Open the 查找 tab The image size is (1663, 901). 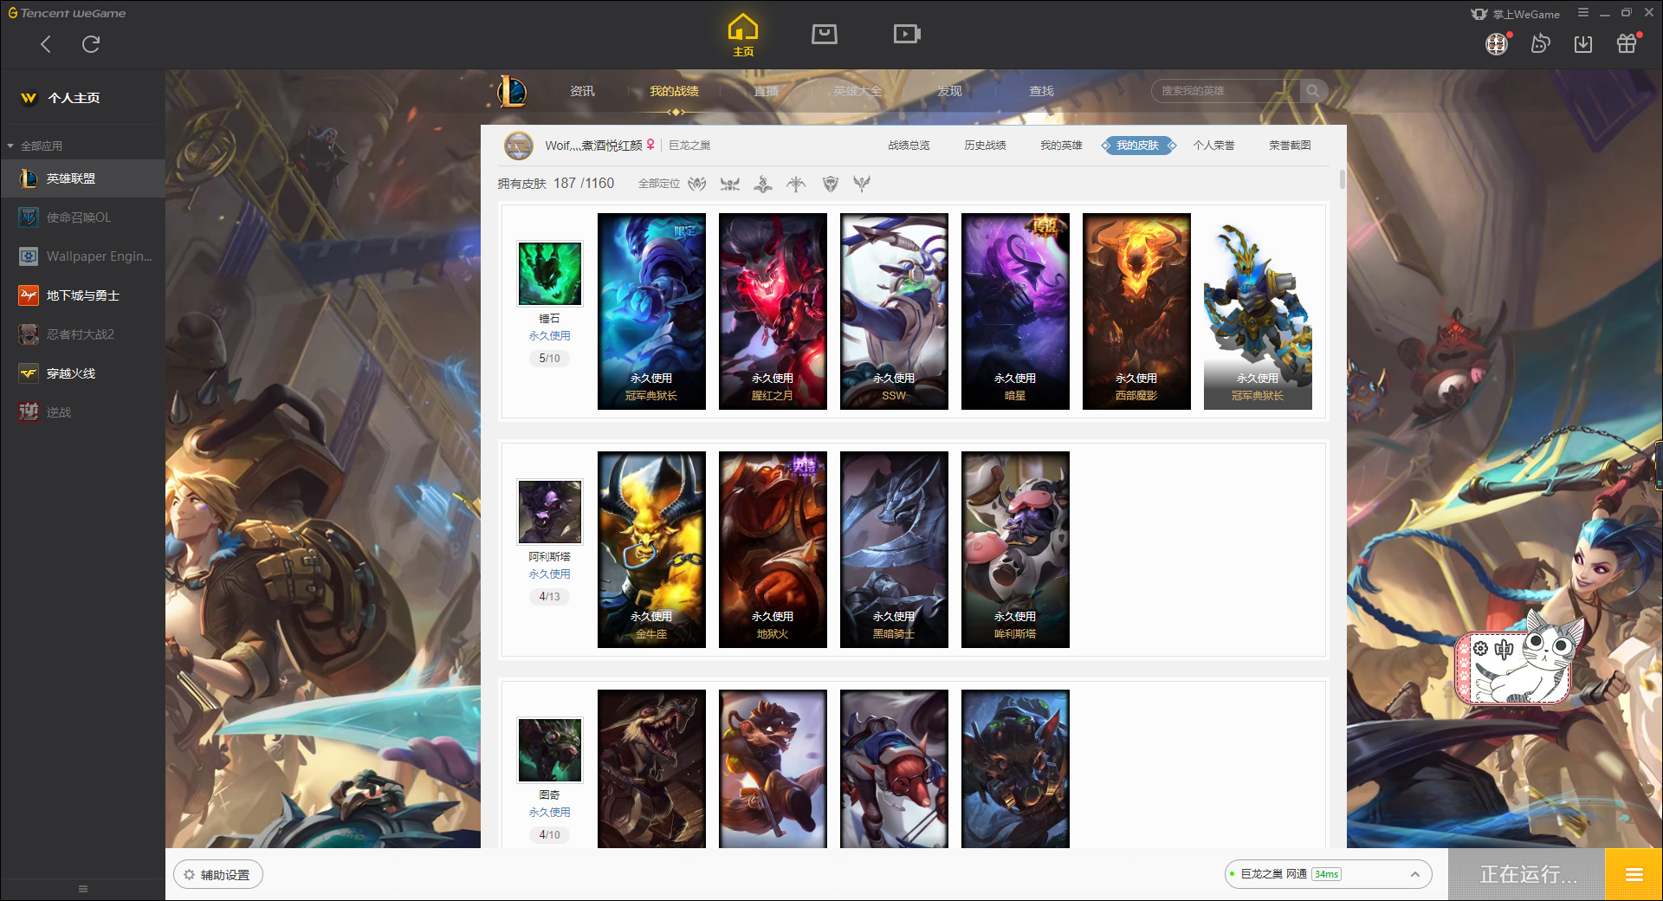click(1041, 91)
